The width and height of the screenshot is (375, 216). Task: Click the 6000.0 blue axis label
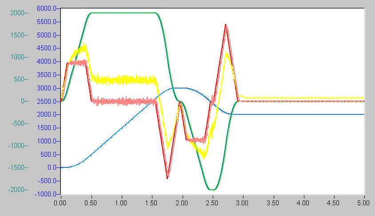pos(46,8)
